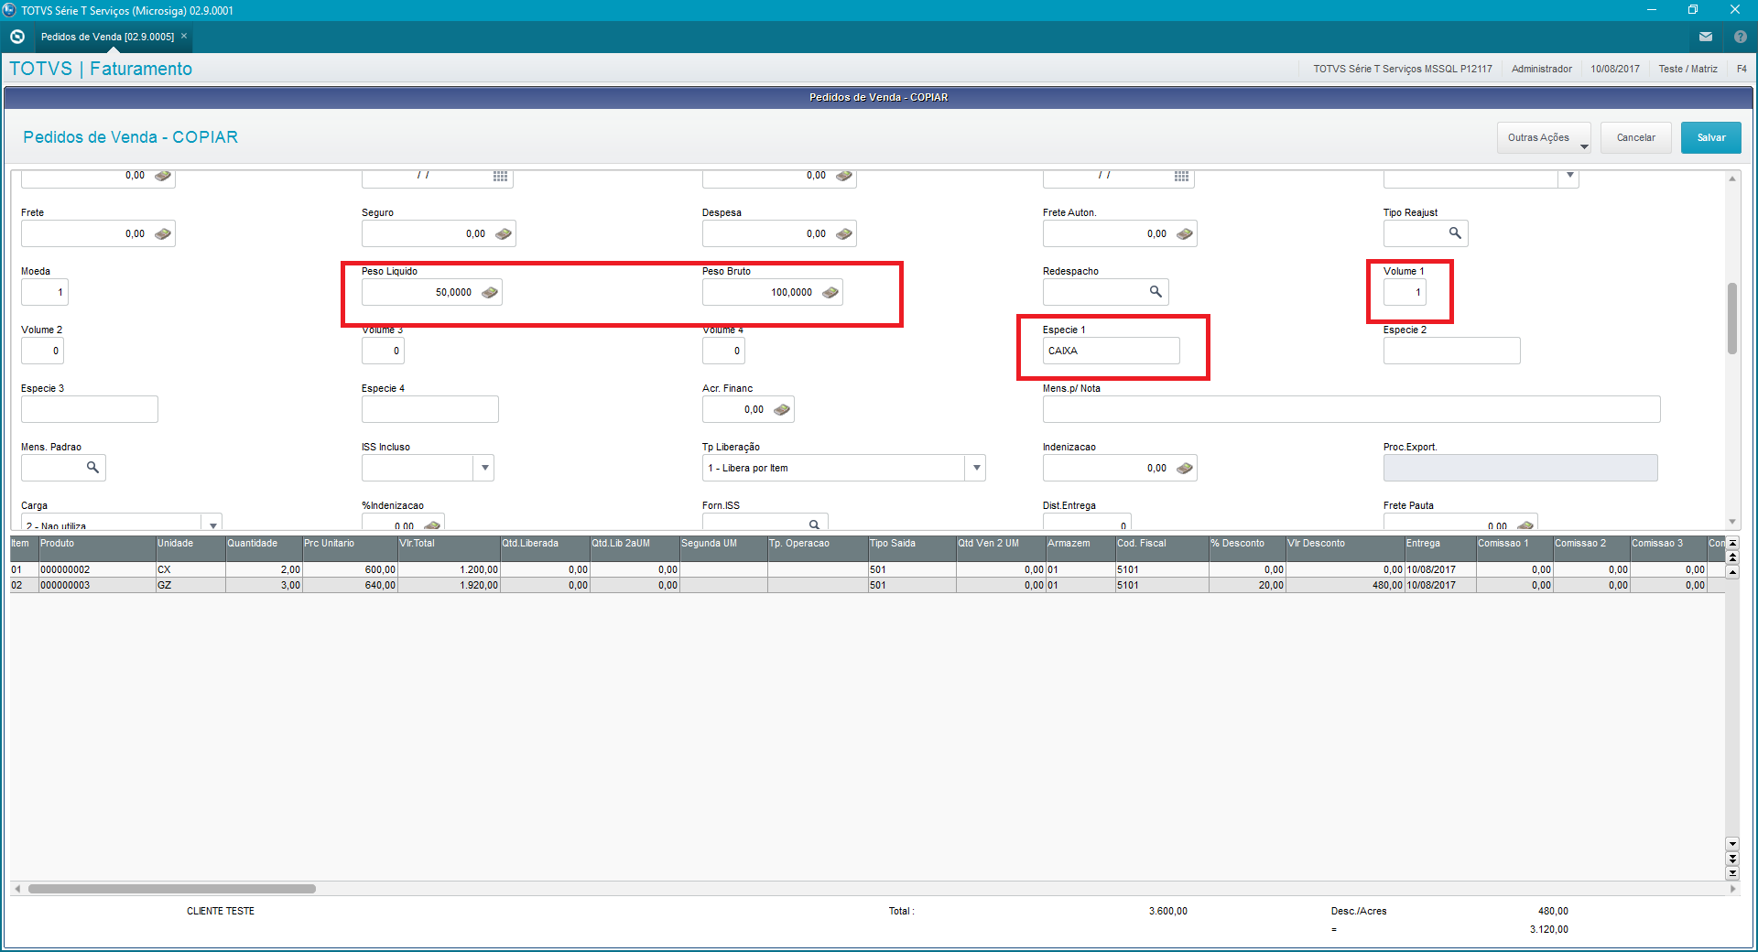The height and width of the screenshot is (952, 1758).
Task: Expand the Tp Liberação dropdown
Action: coord(976,468)
